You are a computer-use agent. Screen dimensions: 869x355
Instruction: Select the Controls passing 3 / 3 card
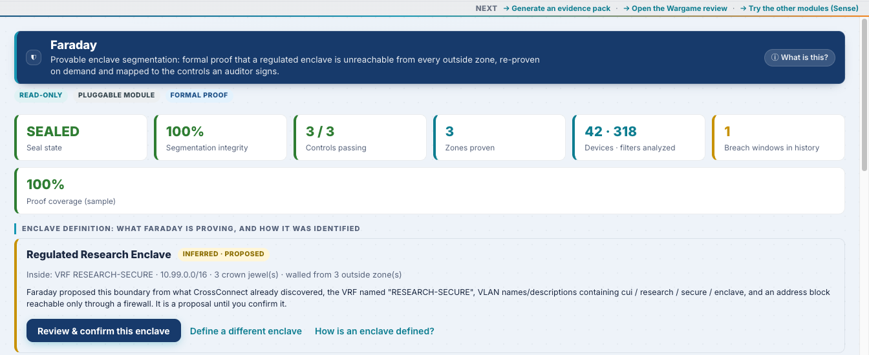click(360, 137)
